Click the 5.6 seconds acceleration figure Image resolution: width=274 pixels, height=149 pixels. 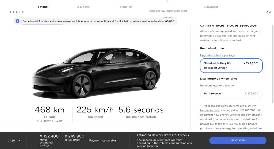coord(141,110)
